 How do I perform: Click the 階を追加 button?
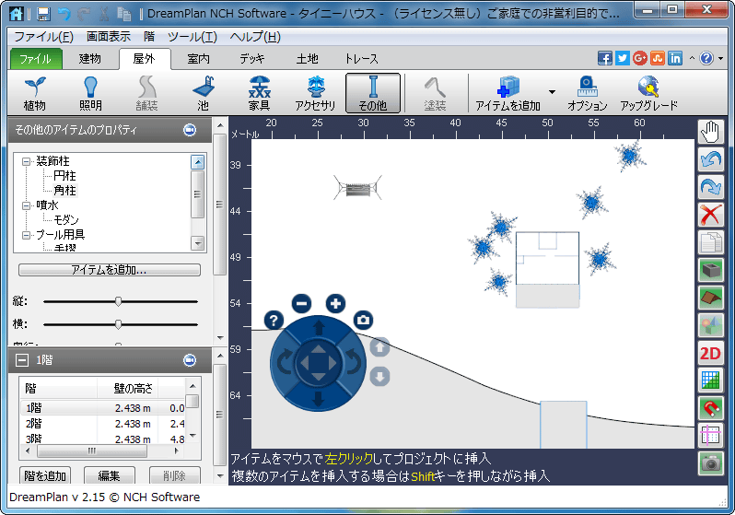point(45,475)
